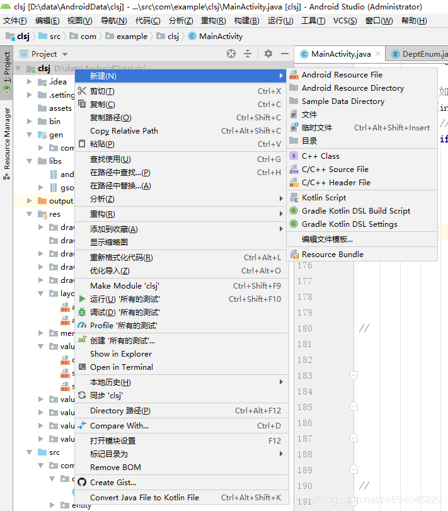Click the fold marker at line 183
448x511 pixels.
[354, 376]
